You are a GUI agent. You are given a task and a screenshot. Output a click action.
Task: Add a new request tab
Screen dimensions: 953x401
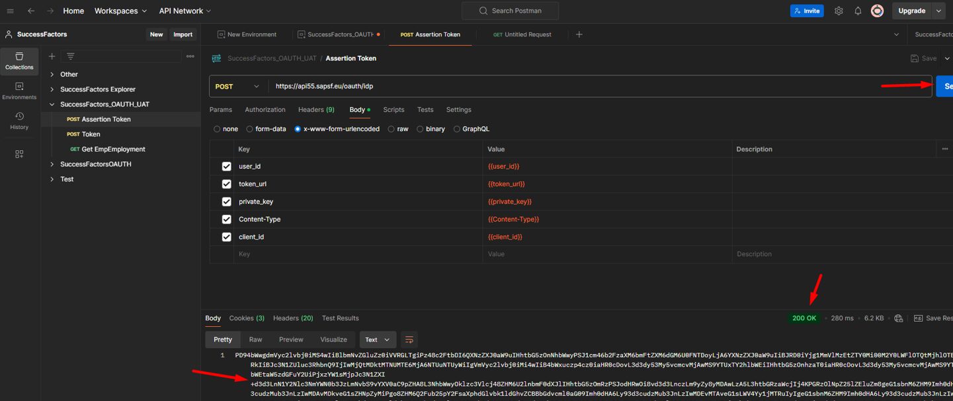tap(579, 34)
